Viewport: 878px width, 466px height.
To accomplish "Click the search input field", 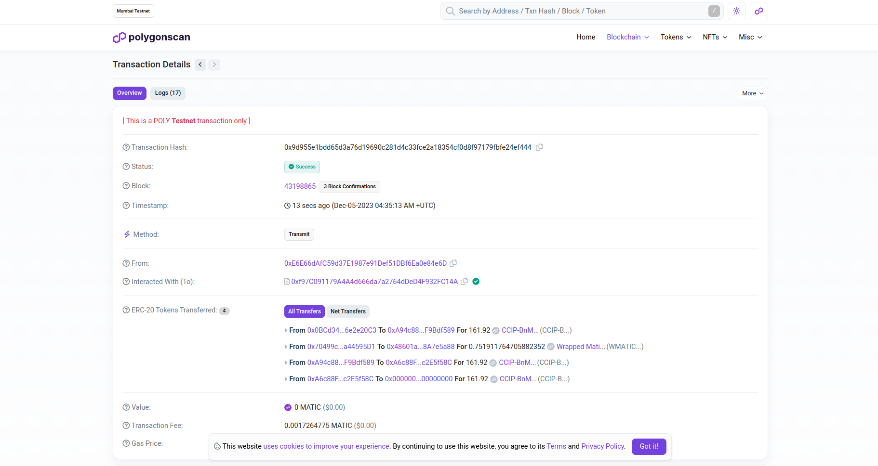I will (582, 11).
